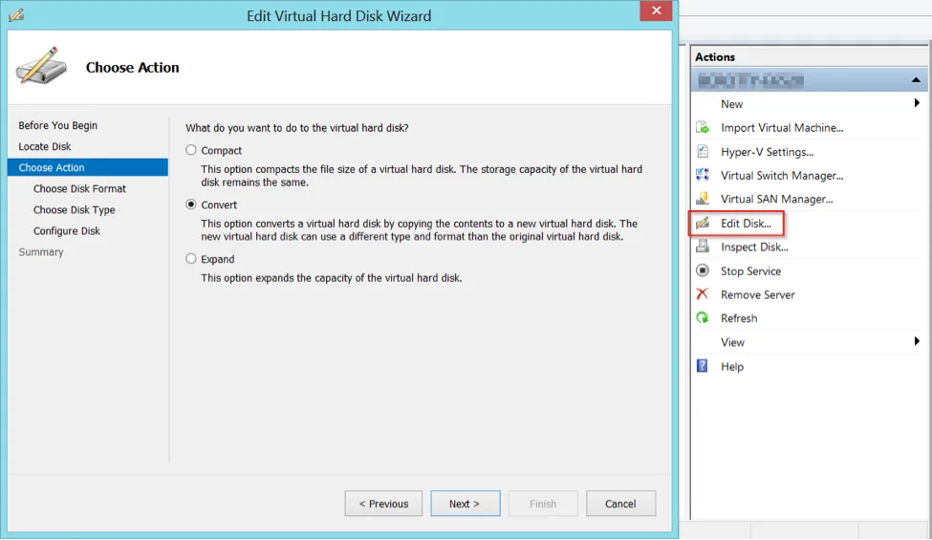Collapse the server actions section arrow
The image size is (932, 540).
coord(916,79)
